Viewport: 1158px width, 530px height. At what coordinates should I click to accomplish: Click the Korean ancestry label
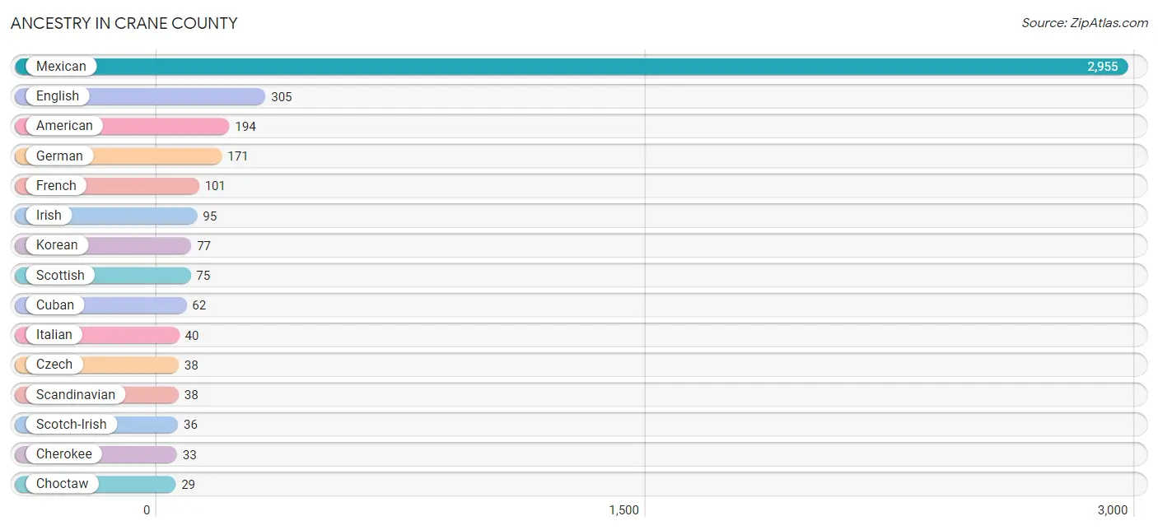coord(57,245)
